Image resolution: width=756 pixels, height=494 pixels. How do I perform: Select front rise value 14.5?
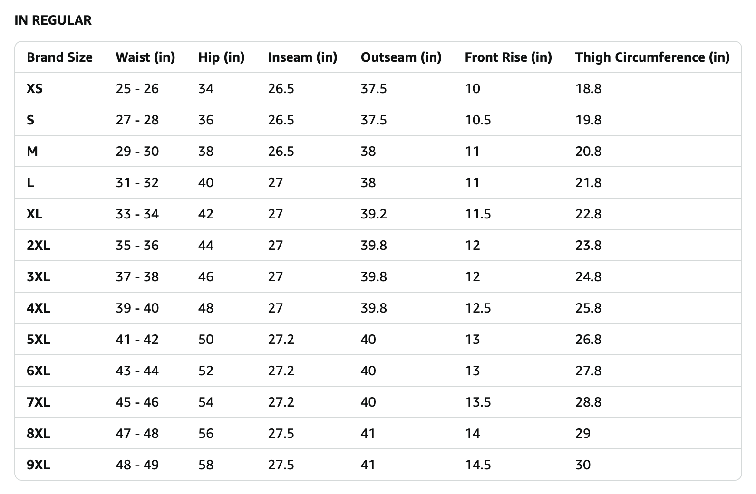pos(477,465)
